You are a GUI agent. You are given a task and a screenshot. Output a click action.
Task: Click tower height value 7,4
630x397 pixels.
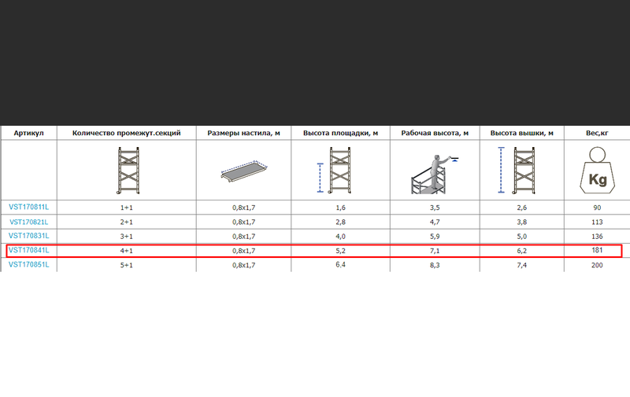pos(521,265)
